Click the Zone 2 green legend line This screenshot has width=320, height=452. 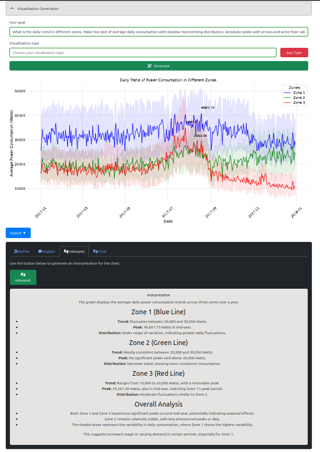click(287, 97)
